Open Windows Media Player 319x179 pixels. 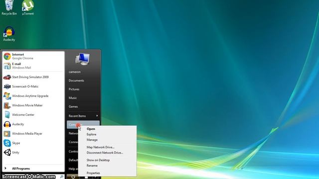click(x=33, y=134)
